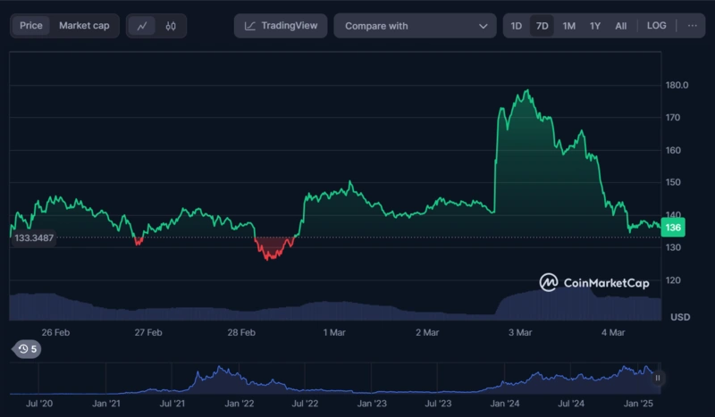Click the history clock icon with 5
Viewport: 715px width, 417px height.
[28, 349]
